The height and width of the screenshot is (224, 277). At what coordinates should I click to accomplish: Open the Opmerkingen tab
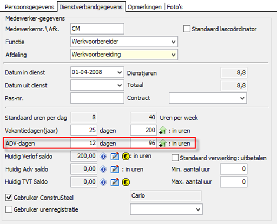point(144,7)
